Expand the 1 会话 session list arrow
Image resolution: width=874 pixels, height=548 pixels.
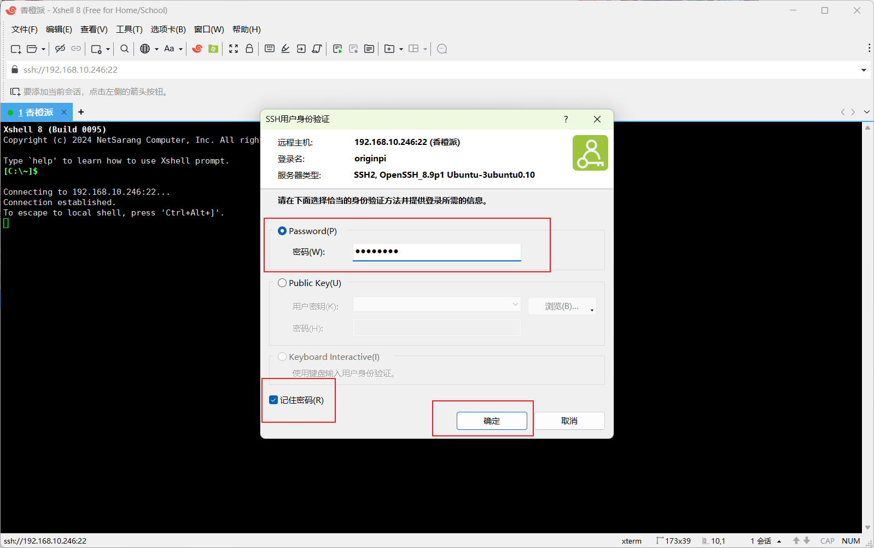pos(779,541)
